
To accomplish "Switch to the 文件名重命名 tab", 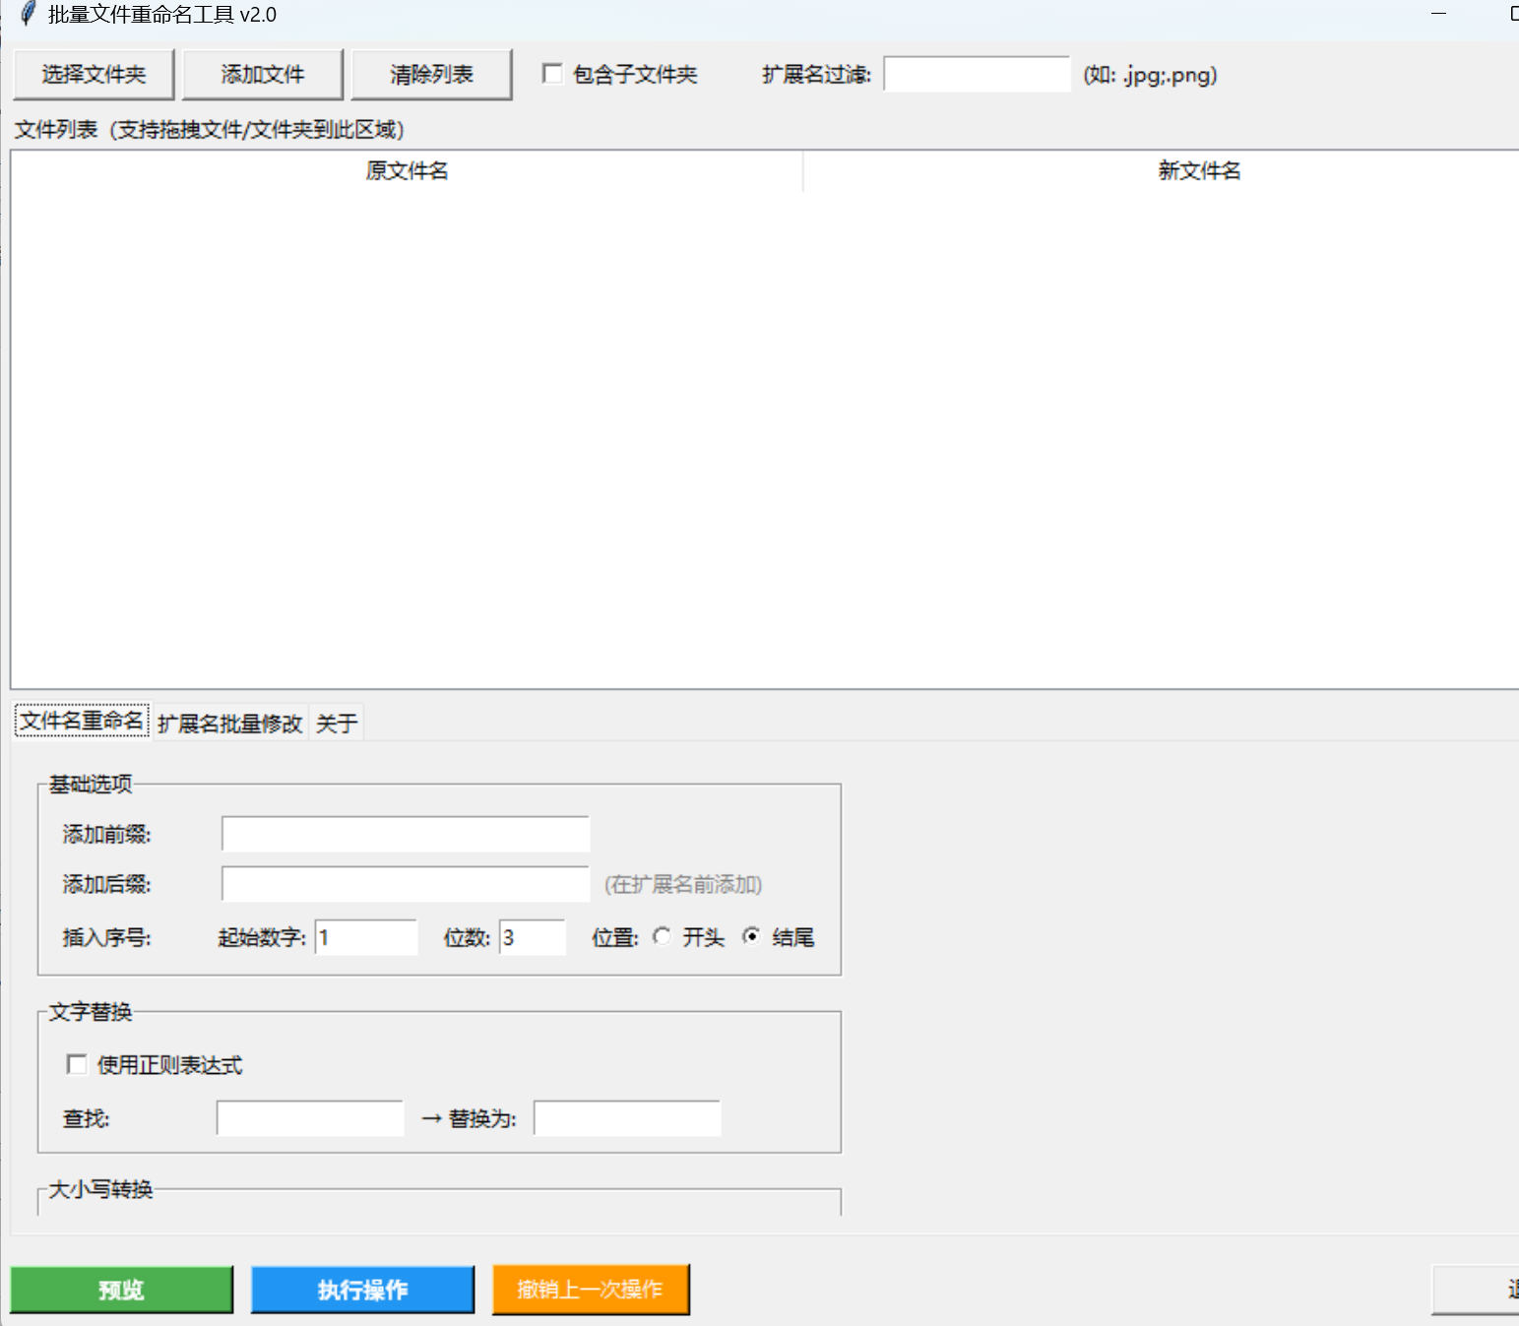I will [82, 722].
